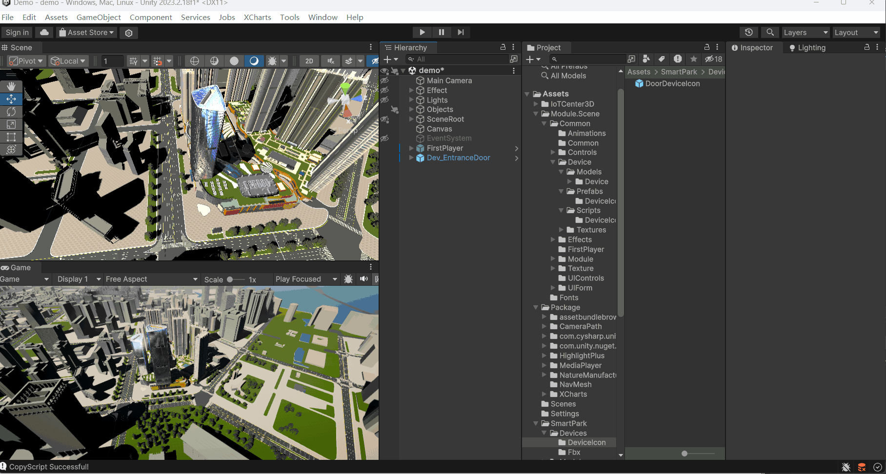Image resolution: width=886 pixels, height=474 pixels.
Task: Toggle scene audio mute button
Action: click(x=331, y=61)
